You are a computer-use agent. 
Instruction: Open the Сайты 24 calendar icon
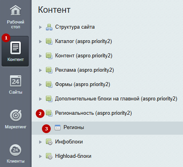pyautogui.click(x=16, y=81)
